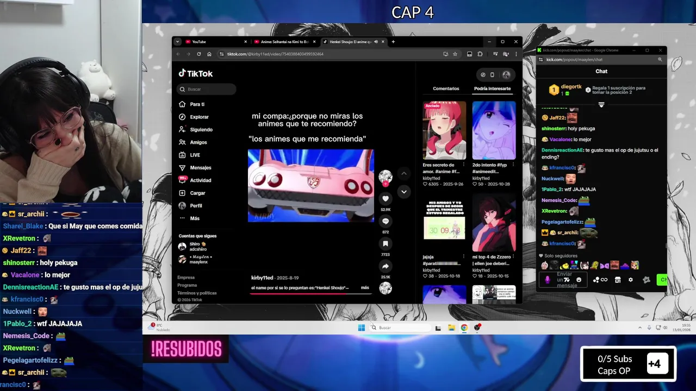Screen dimensions: 696x391
Task: Open Perfil in the TikTok sidebar
Action: 190,206
